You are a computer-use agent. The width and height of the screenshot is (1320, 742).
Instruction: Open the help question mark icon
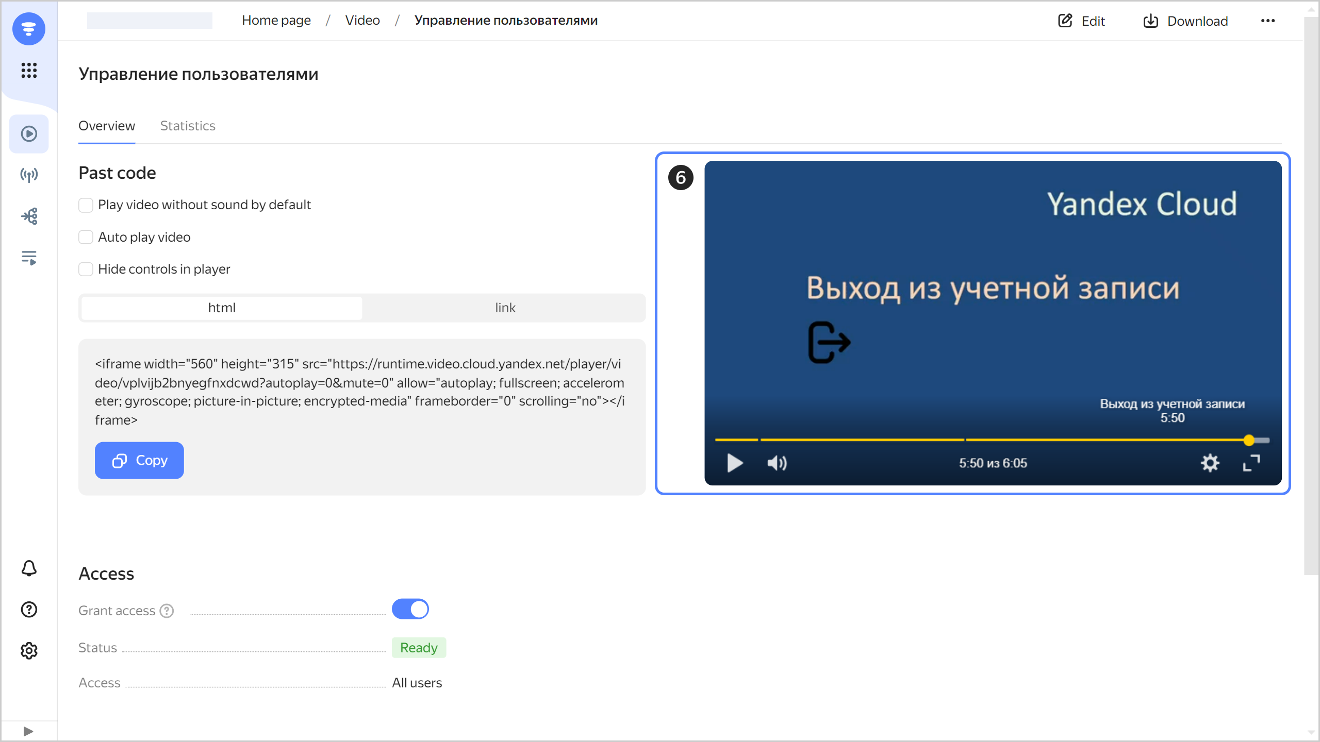tap(29, 610)
